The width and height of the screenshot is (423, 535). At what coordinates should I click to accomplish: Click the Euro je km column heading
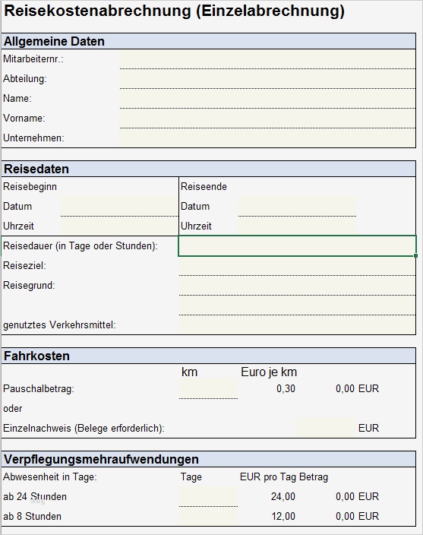(269, 372)
